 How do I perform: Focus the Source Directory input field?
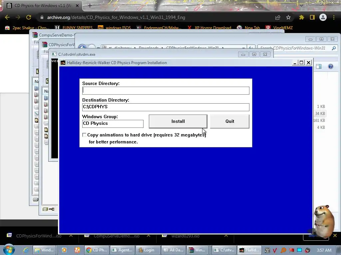(166, 91)
